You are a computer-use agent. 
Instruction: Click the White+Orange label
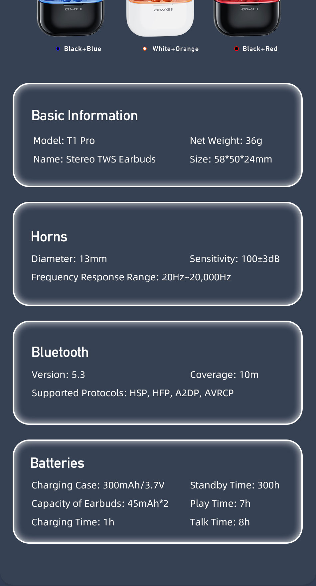coord(176,49)
